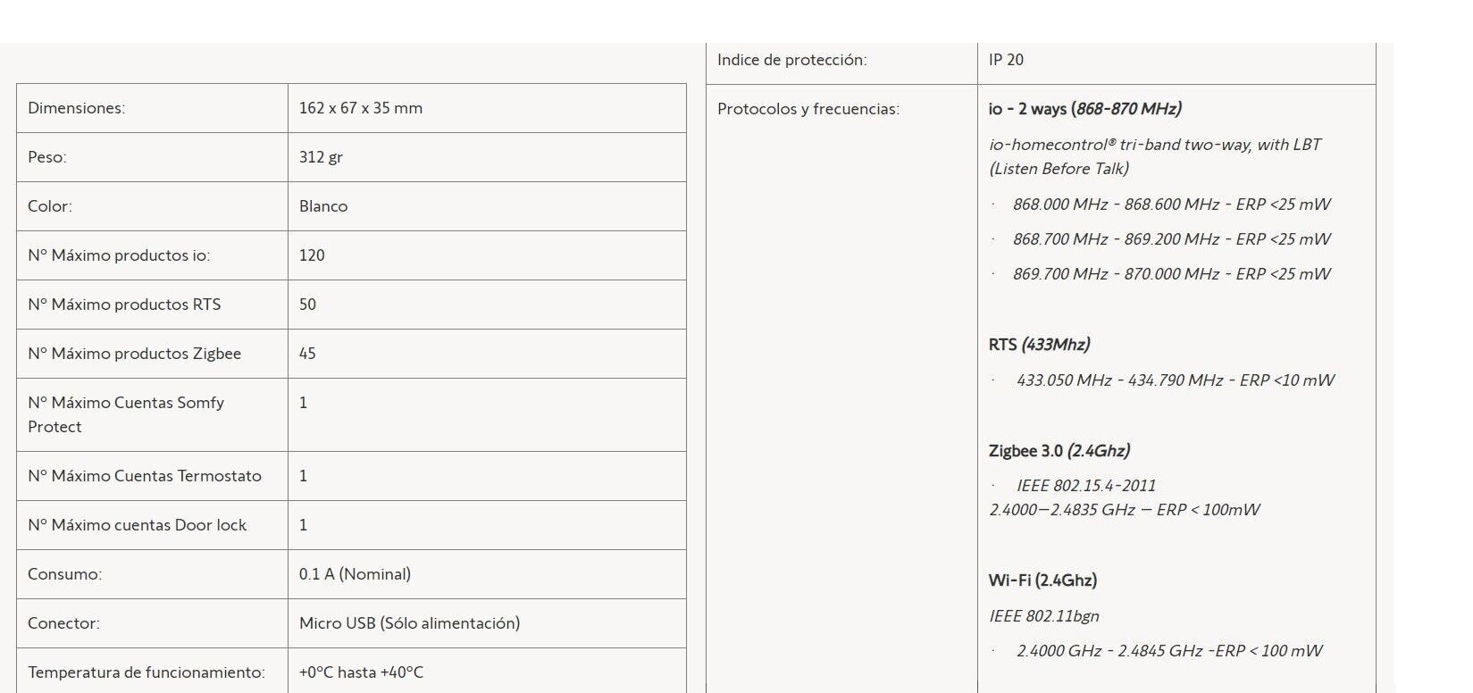Click the Micro USB (Sólo alimentación) text
Viewport: 1473px width, 693px height.
tap(409, 623)
